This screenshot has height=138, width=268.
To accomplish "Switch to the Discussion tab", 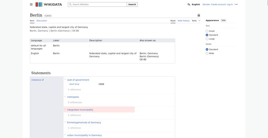I will [42, 21].
